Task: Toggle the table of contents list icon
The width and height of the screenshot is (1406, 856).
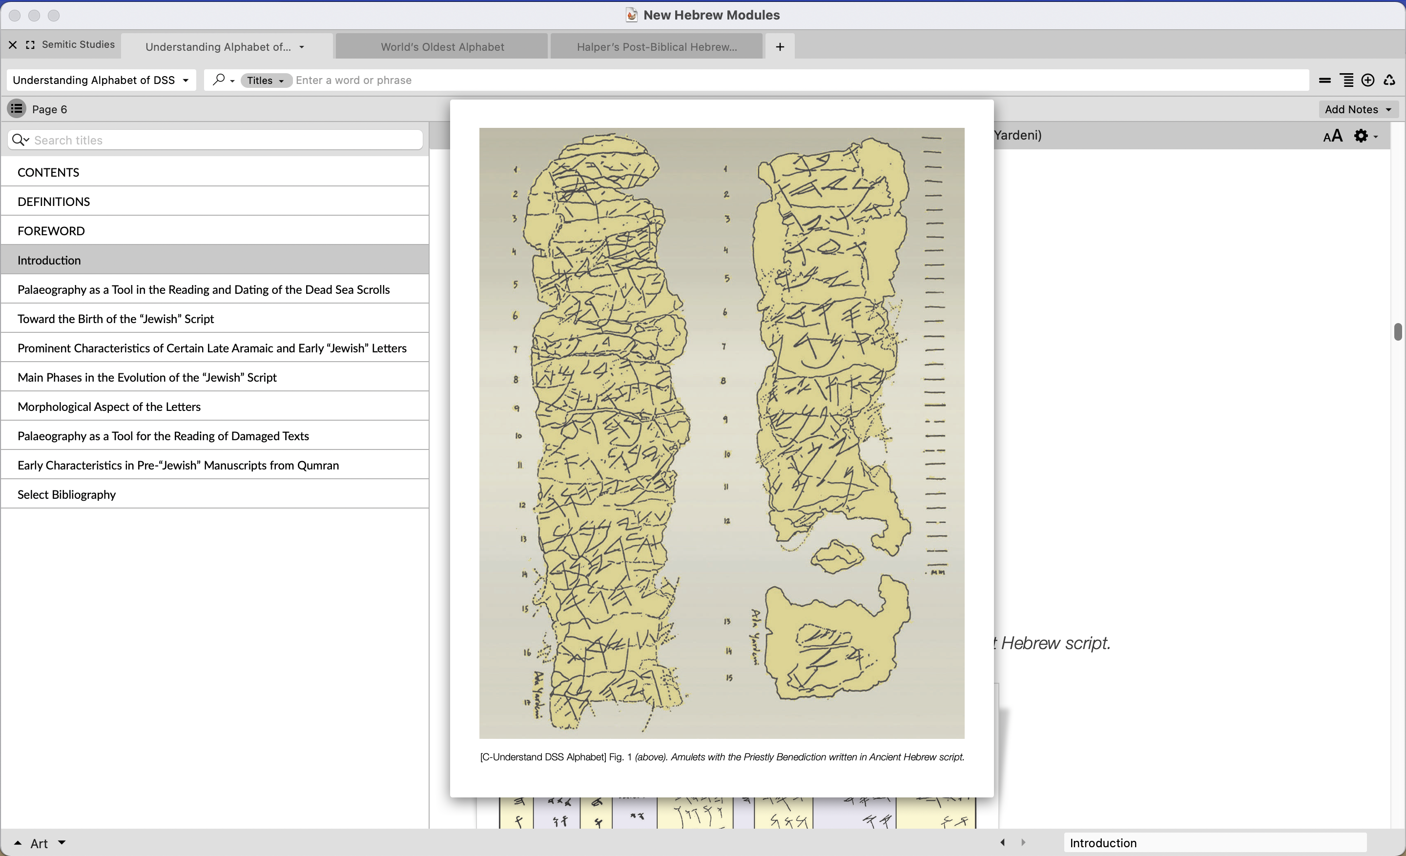Action: pyautogui.click(x=17, y=109)
